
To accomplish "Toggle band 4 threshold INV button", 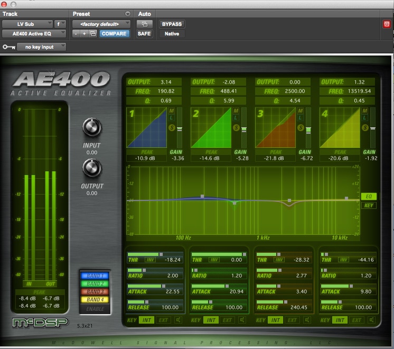I will tap(343, 260).
